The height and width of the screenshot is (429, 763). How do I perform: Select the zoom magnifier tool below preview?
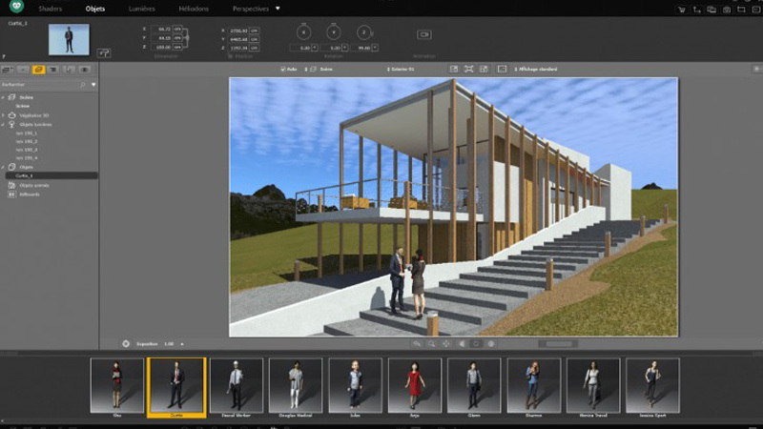point(432,343)
